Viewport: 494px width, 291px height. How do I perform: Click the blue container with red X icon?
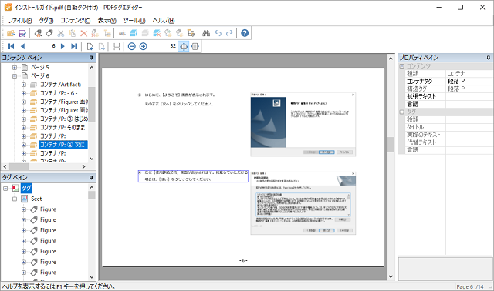(x=157, y=33)
